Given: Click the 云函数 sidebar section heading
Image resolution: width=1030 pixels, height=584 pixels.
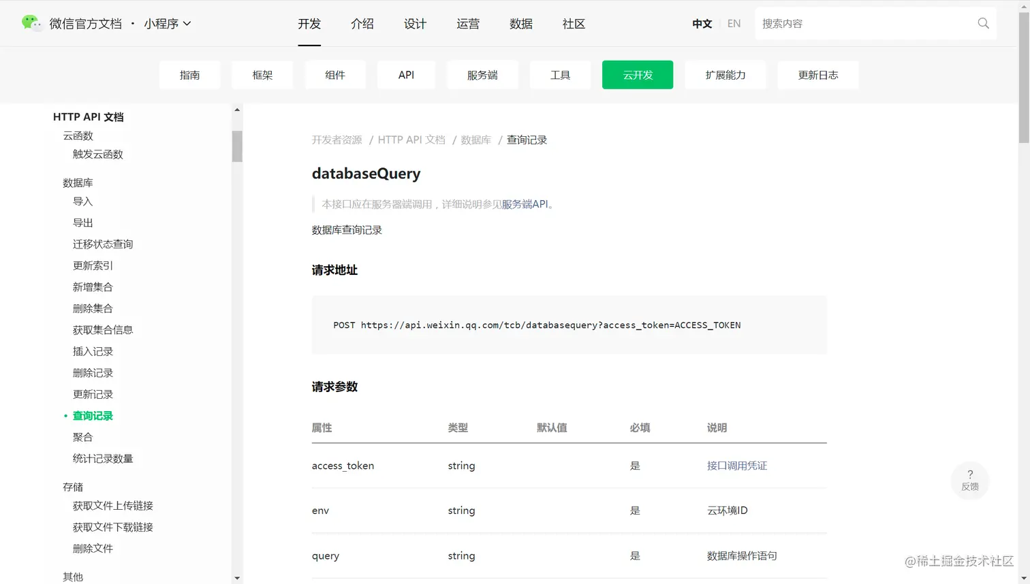Looking at the screenshot, I should coord(78,135).
